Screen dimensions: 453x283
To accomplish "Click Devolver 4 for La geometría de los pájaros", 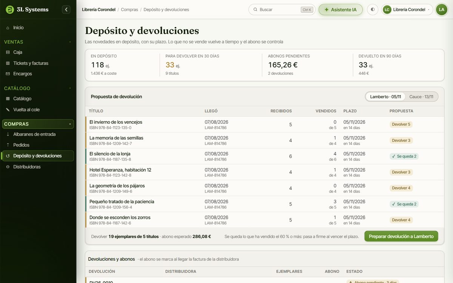I will (x=401, y=188).
